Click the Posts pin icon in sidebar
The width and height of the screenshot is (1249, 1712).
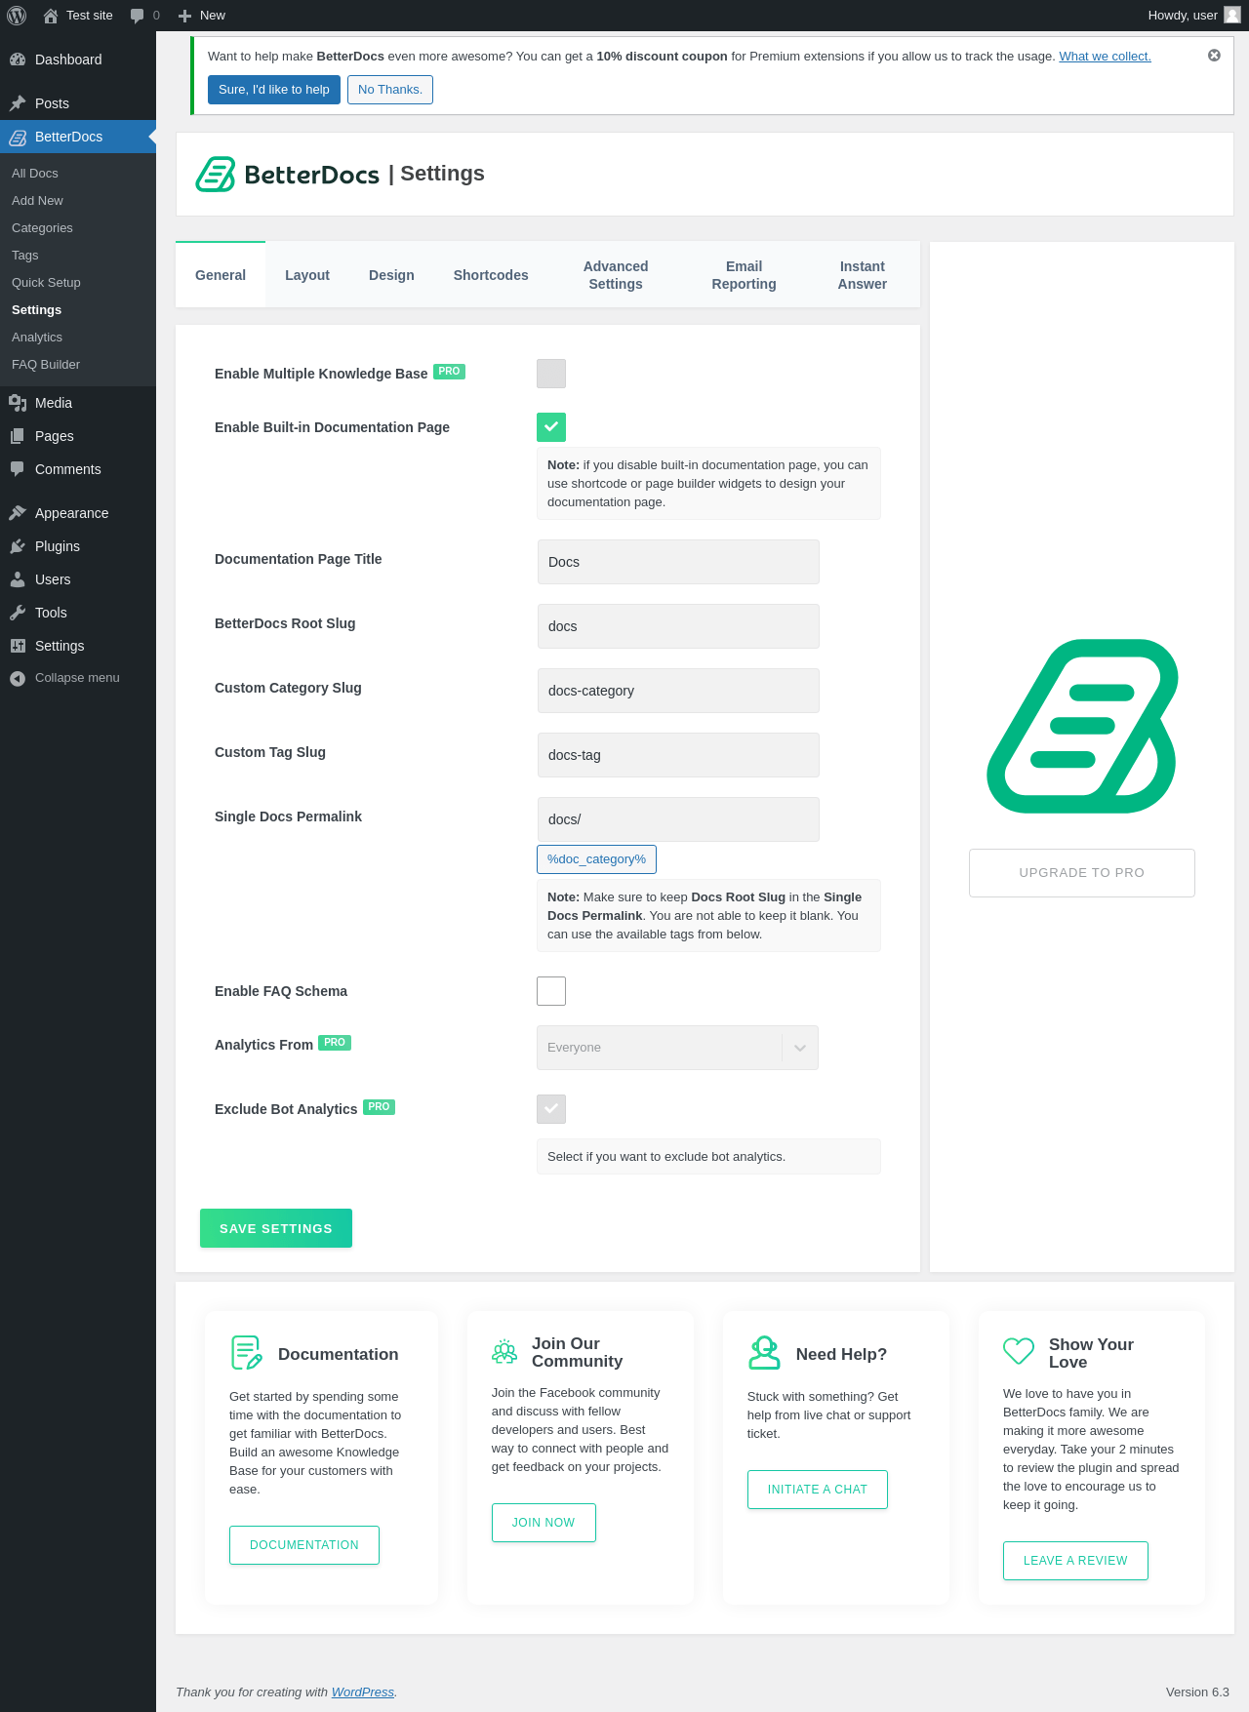(x=18, y=103)
